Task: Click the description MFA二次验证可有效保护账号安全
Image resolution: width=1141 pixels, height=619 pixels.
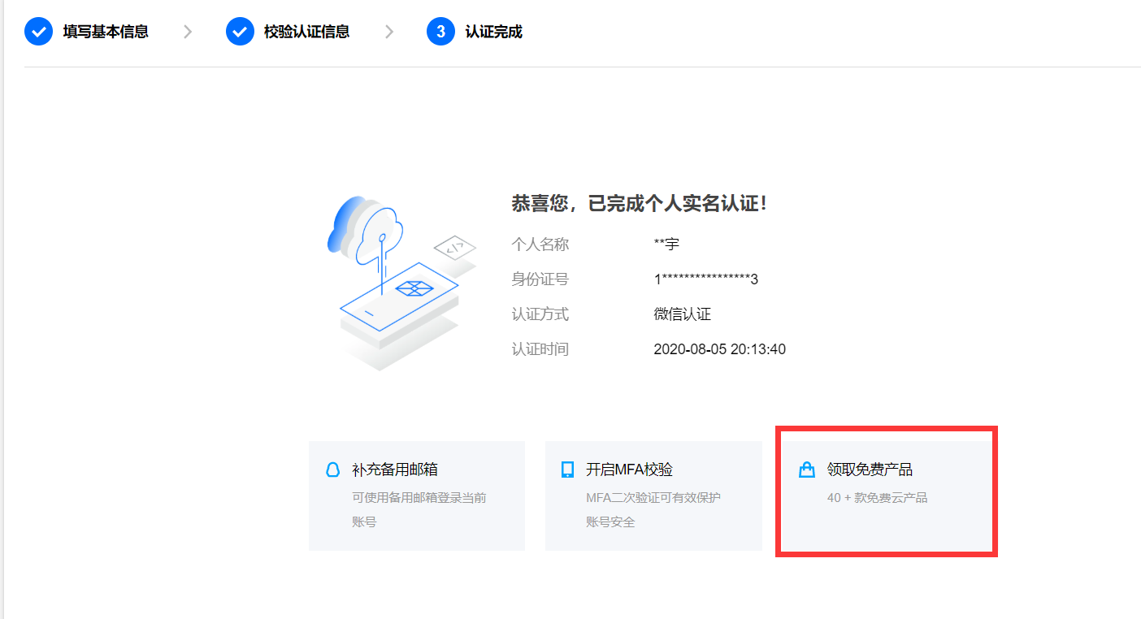Action: (653, 509)
